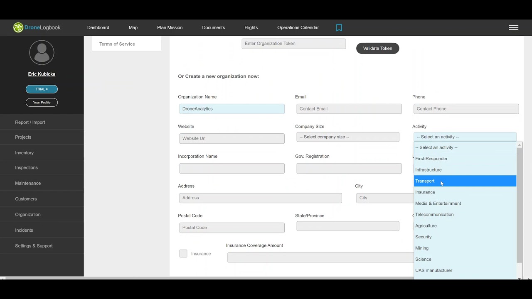Click the activity list vertical scrollbar
Image resolution: width=532 pixels, height=299 pixels.
[519, 205]
